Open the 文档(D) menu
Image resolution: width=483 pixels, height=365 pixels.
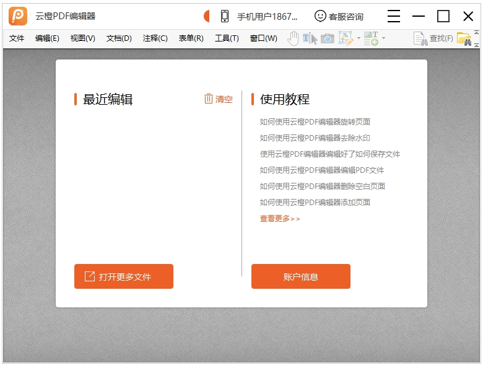click(119, 38)
